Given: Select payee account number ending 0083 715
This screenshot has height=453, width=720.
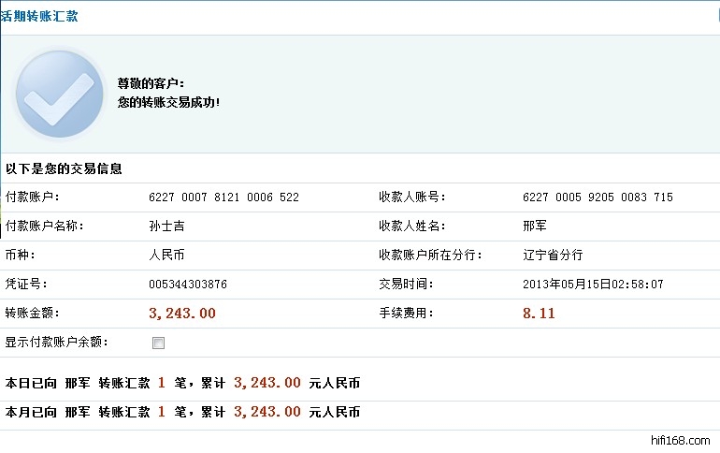Looking at the screenshot, I should pos(598,197).
